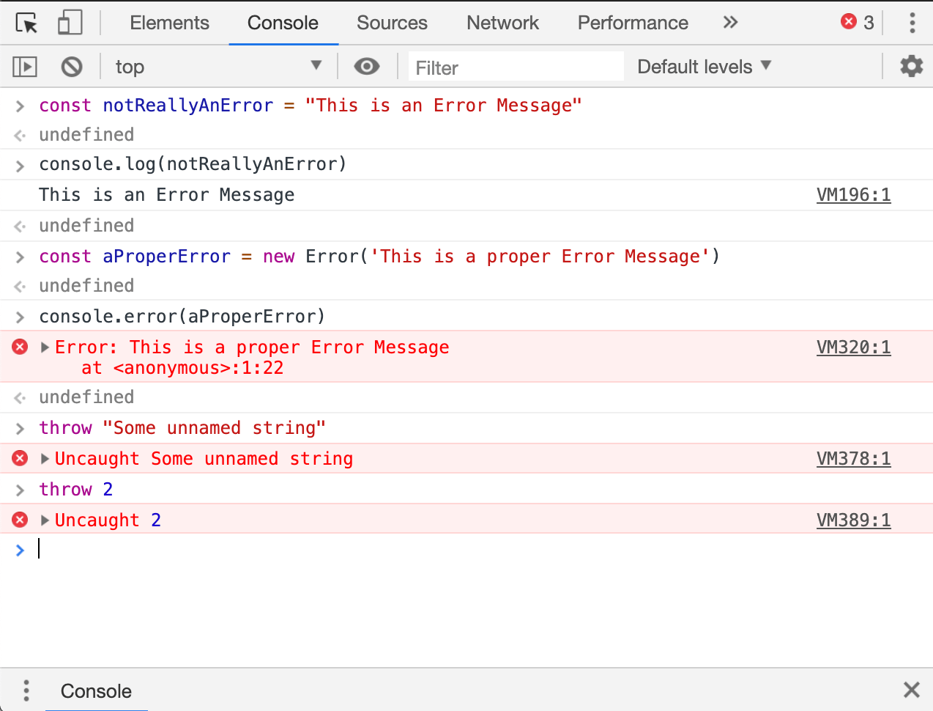The height and width of the screenshot is (711, 933).
Task: Reveal hidden tabs via the chevron overflow
Action: click(x=729, y=23)
